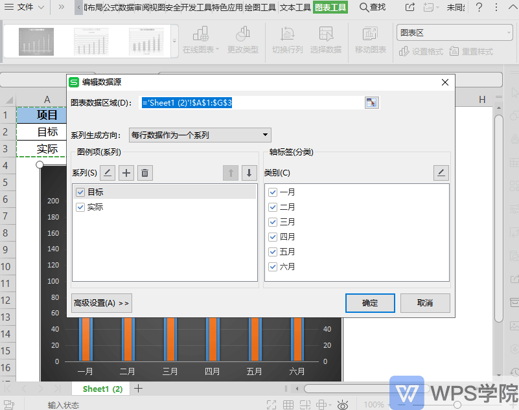Delete the series with trash icon
The image size is (519, 410).
pyautogui.click(x=145, y=173)
